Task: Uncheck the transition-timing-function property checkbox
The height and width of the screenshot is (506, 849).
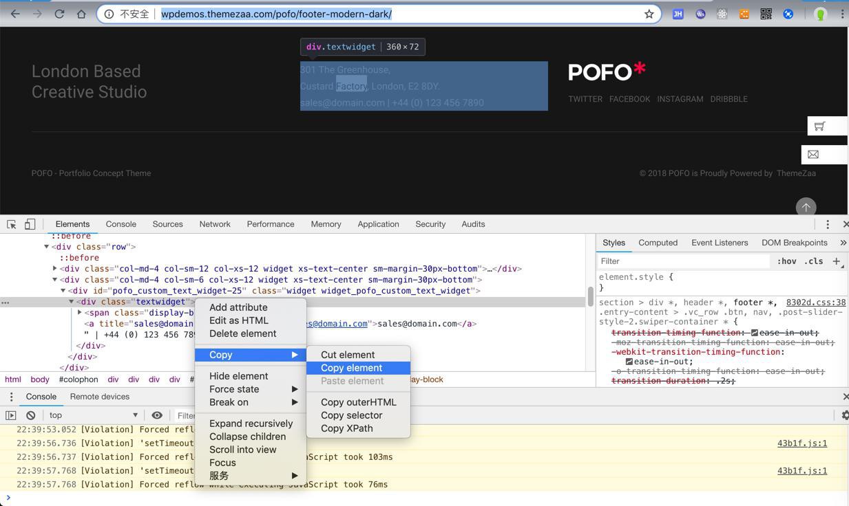Action: 755,333
